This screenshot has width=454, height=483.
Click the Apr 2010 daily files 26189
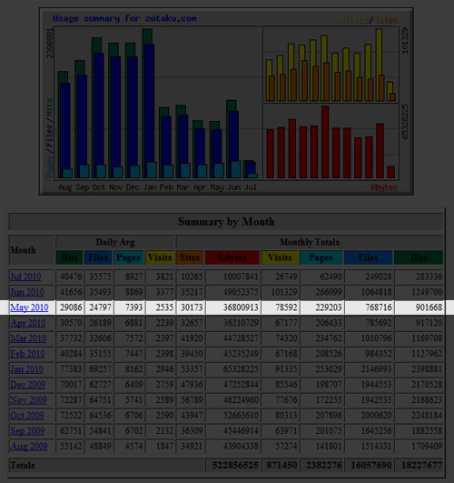pos(100,323)
